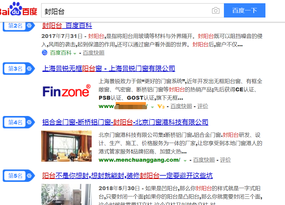The image size is (285, 205).
Task: Click the 百度一下 search button
Action: 244,10
